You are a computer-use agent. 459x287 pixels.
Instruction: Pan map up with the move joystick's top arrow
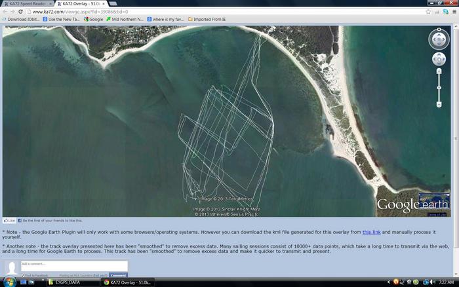[x=439, y=55]
